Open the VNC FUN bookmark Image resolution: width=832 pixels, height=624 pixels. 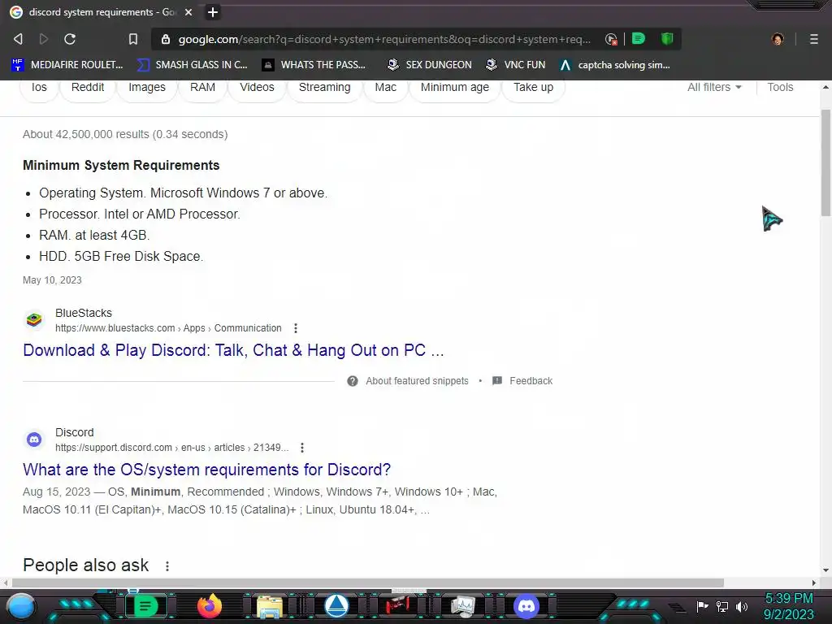[x=516, y=65]
